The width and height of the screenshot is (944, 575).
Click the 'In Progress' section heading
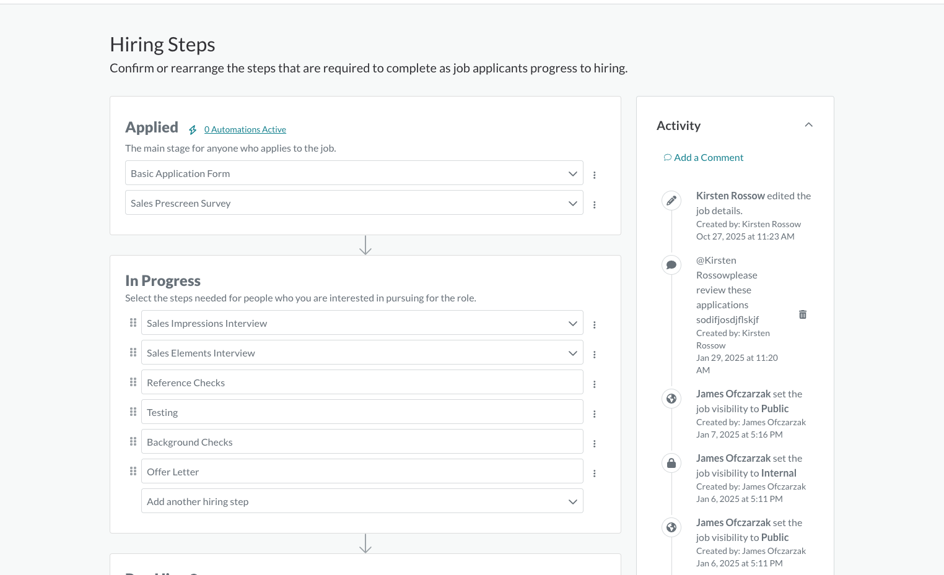[x=163, y=281]
